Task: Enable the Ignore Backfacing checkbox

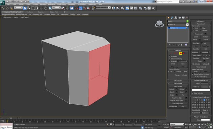Action: point(170,59)
